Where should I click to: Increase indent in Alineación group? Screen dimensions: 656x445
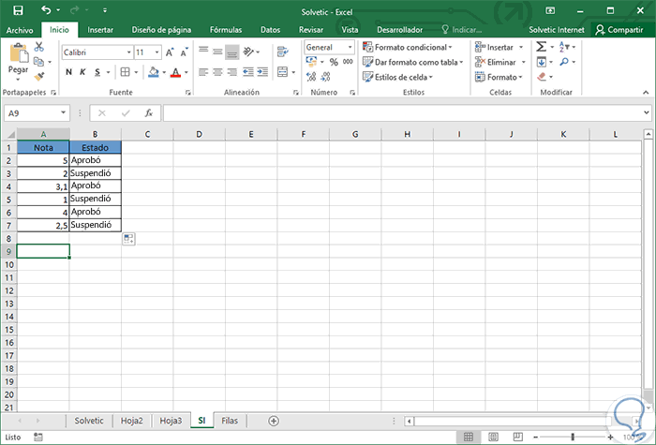tap(262, 72)
